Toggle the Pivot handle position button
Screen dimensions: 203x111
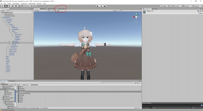point(27,6)
